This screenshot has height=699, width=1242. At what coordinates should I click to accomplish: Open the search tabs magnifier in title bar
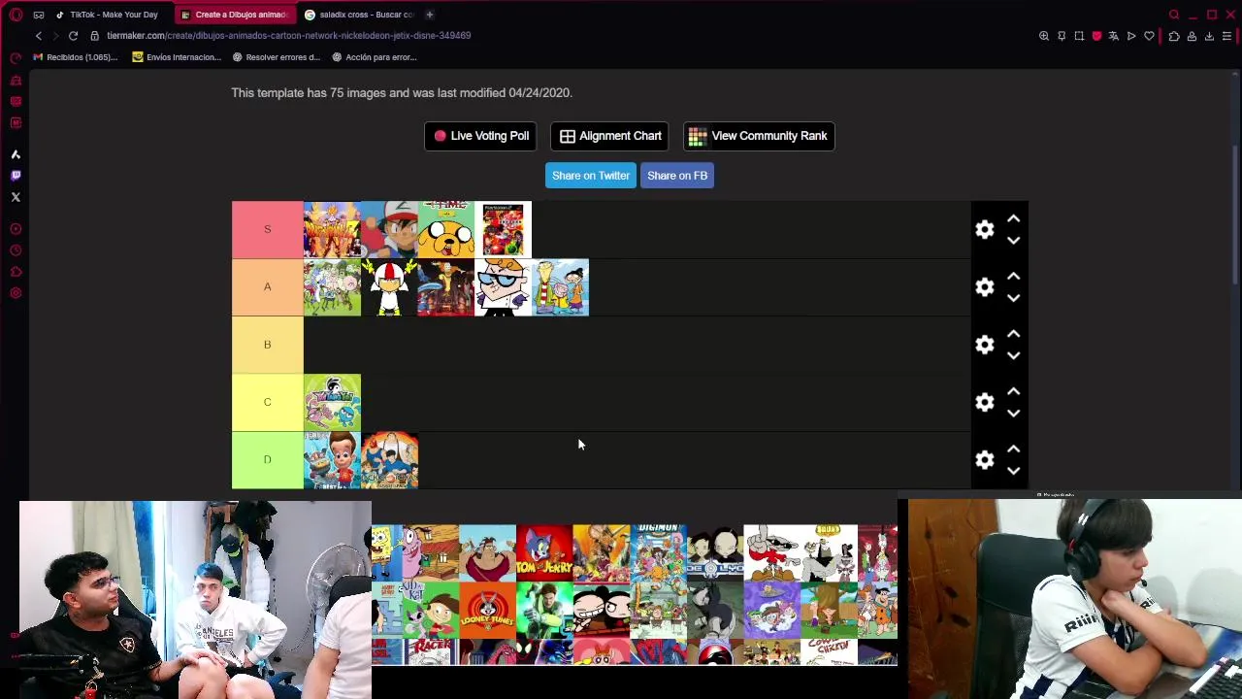coord(1174,15)
